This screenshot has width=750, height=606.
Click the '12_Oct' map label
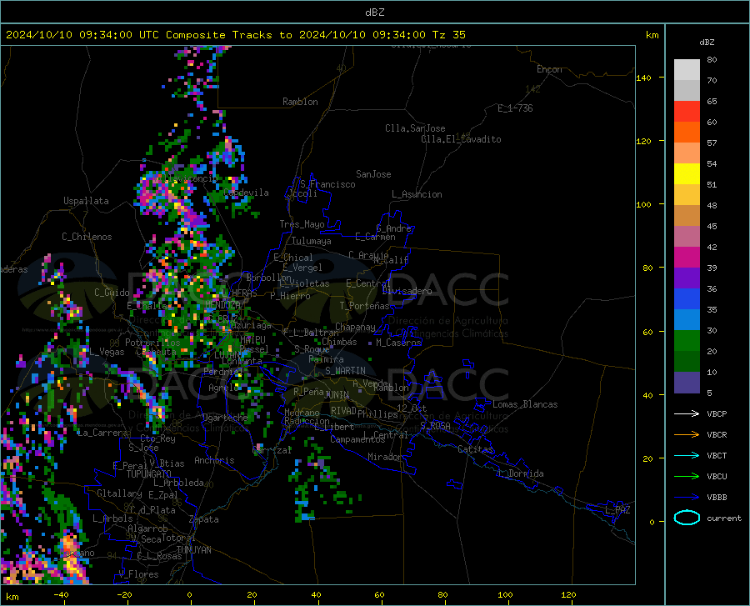coord(412,408)
